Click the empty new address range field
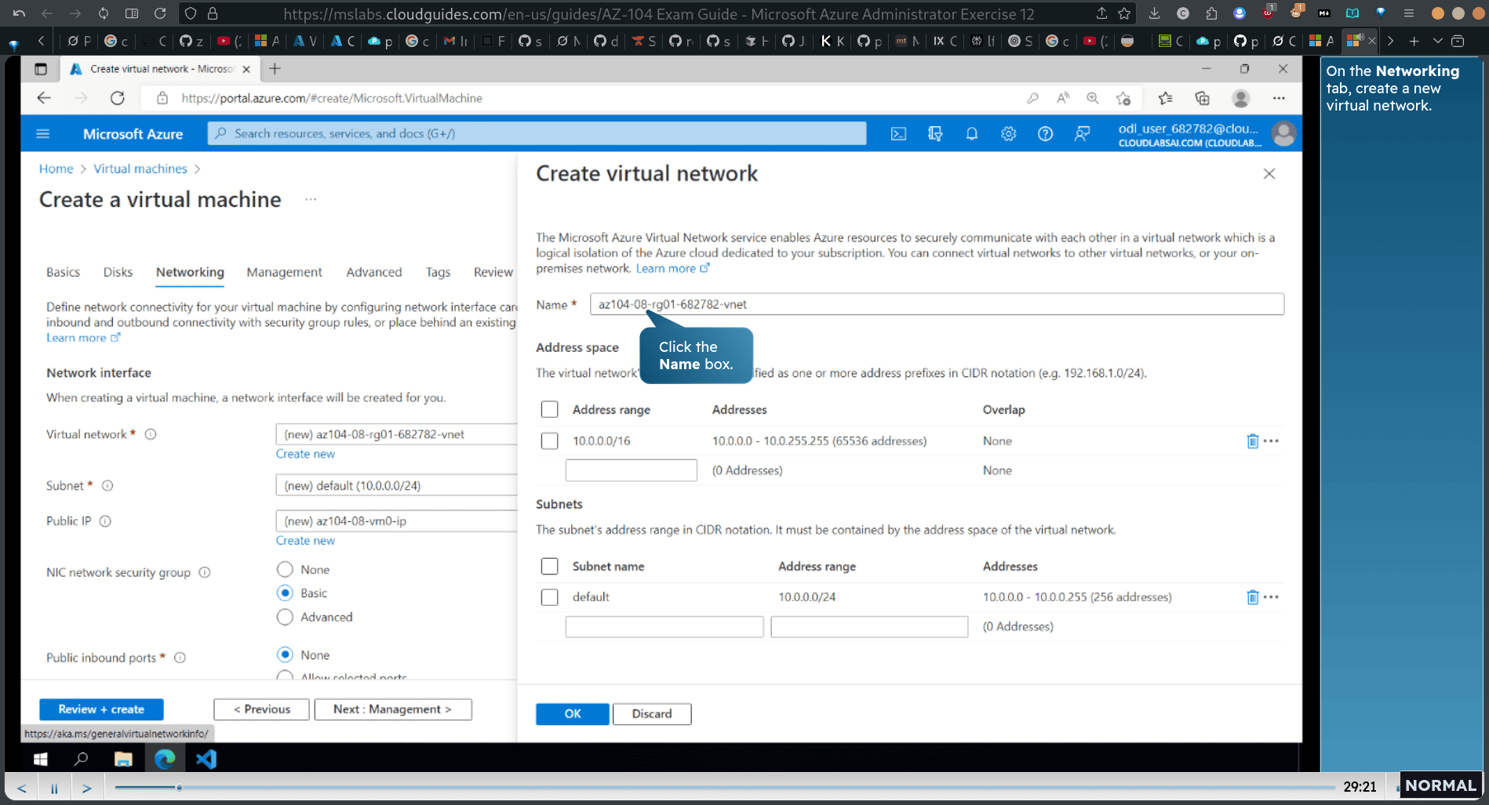1489x805 pixels. (631, 470)
